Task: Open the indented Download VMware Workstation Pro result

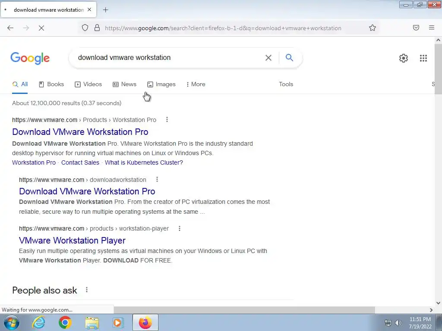Action: 87,191
